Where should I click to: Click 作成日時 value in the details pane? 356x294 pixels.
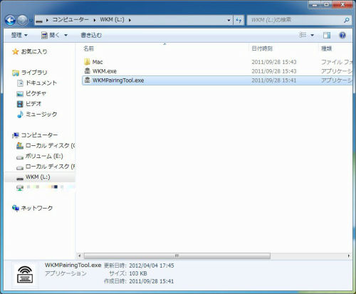pos(152,281)
